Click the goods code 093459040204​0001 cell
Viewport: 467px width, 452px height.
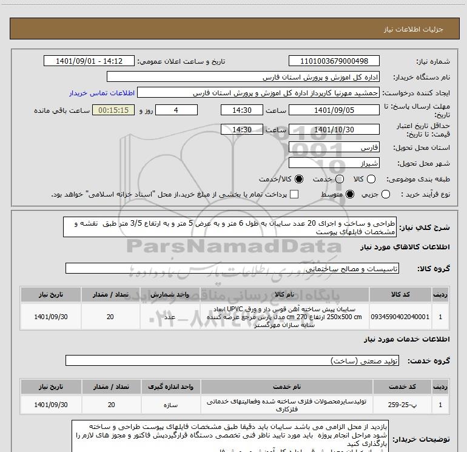[400, 317]
